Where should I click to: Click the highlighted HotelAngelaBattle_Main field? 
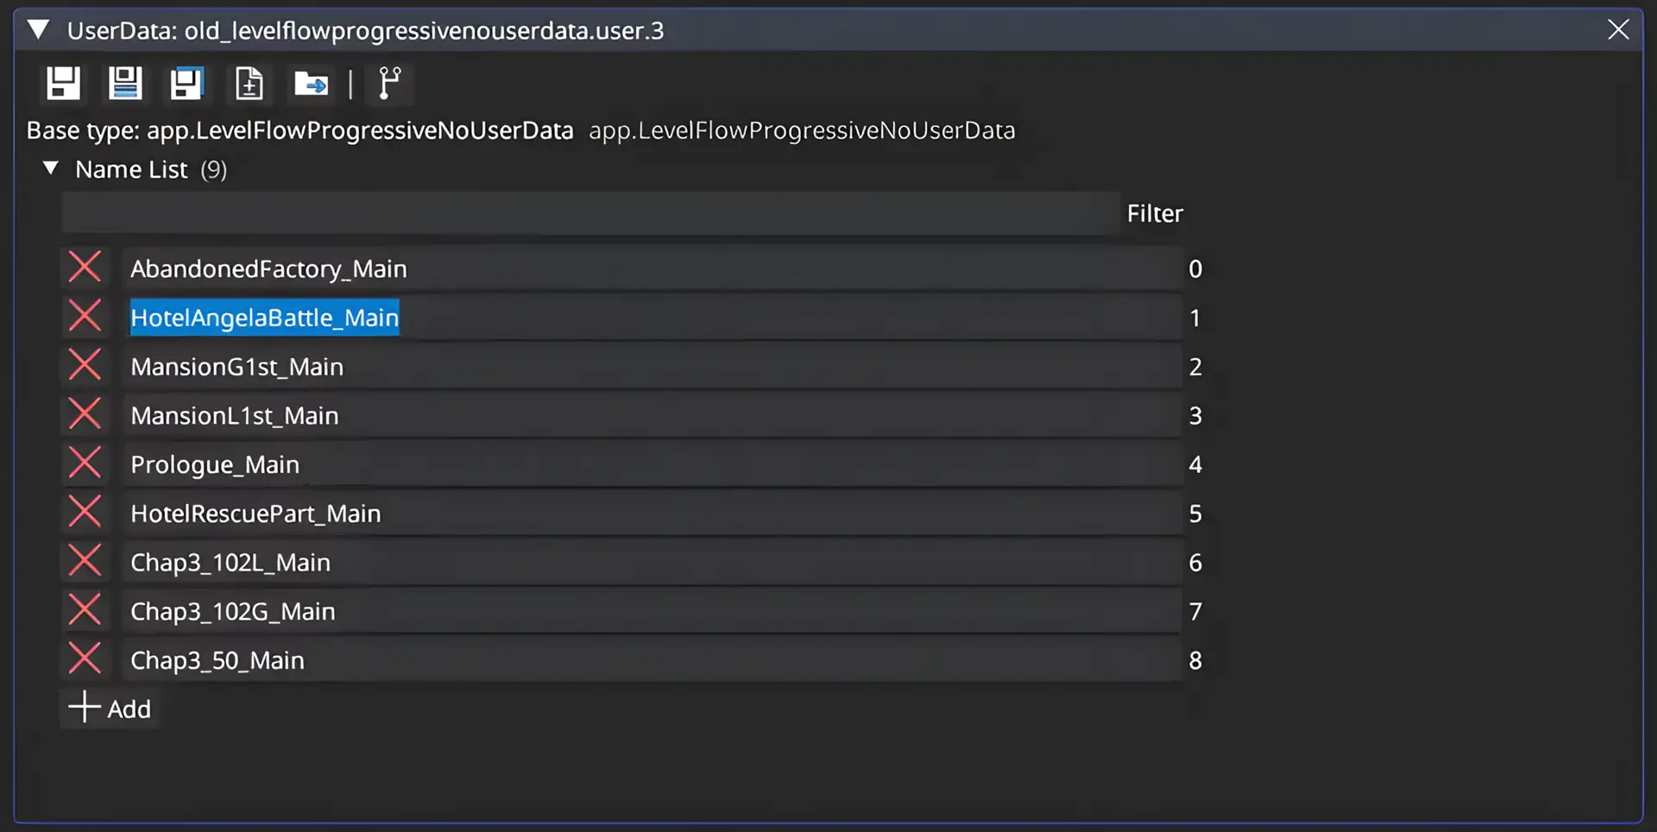(x=651, y=318)
